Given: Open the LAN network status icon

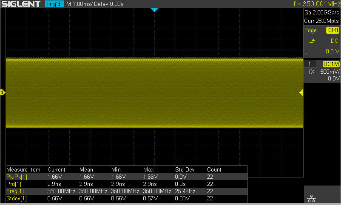Looking at the screenshot, I should (x=311, y=199).
